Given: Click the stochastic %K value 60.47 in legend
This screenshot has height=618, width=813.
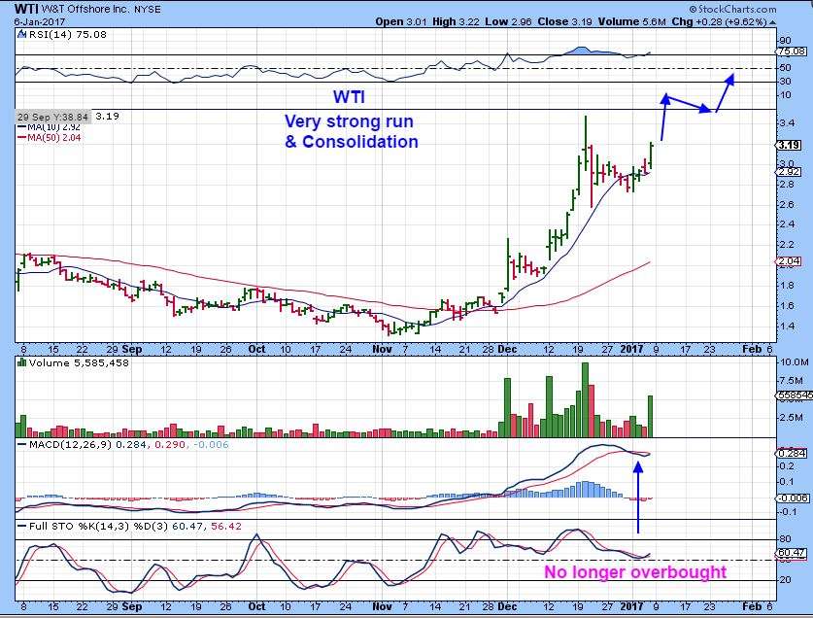Looking at the screenshot, I should 188,526.
